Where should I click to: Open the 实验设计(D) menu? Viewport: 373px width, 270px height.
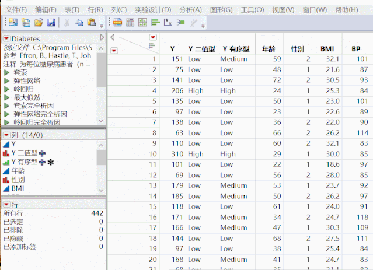tap(153, 10)
